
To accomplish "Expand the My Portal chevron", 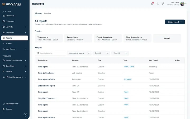I will click(x=26, y=27).
